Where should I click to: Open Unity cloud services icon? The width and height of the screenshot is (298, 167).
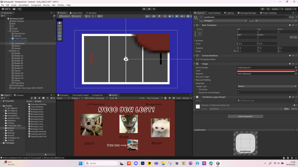(14, 9)
